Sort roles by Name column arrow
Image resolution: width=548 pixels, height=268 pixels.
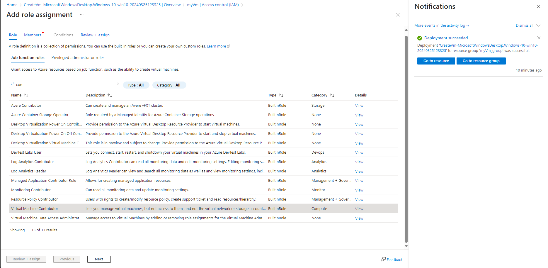point(26,95)
